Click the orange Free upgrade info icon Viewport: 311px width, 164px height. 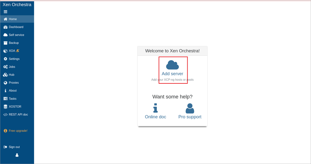pyautogui.click(x=6, y=130)
